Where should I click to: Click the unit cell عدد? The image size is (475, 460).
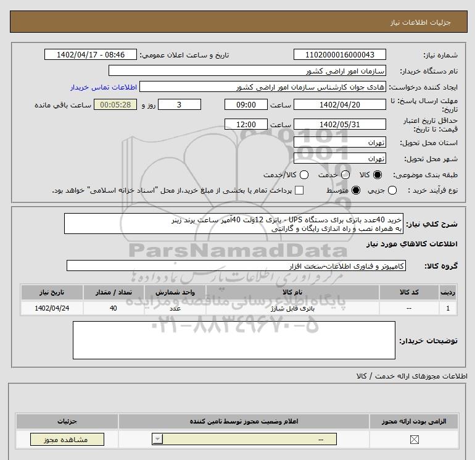(175, 308)
